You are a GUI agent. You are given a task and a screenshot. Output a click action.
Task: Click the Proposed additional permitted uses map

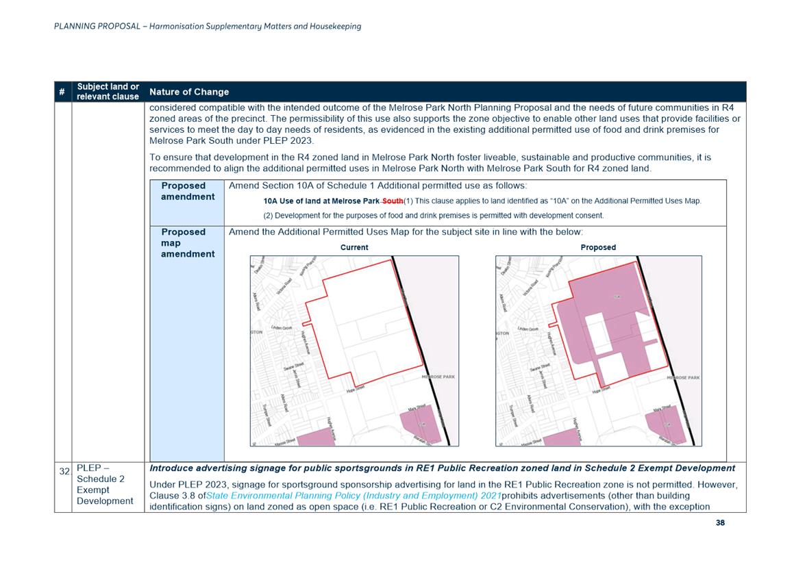point(599,351)
